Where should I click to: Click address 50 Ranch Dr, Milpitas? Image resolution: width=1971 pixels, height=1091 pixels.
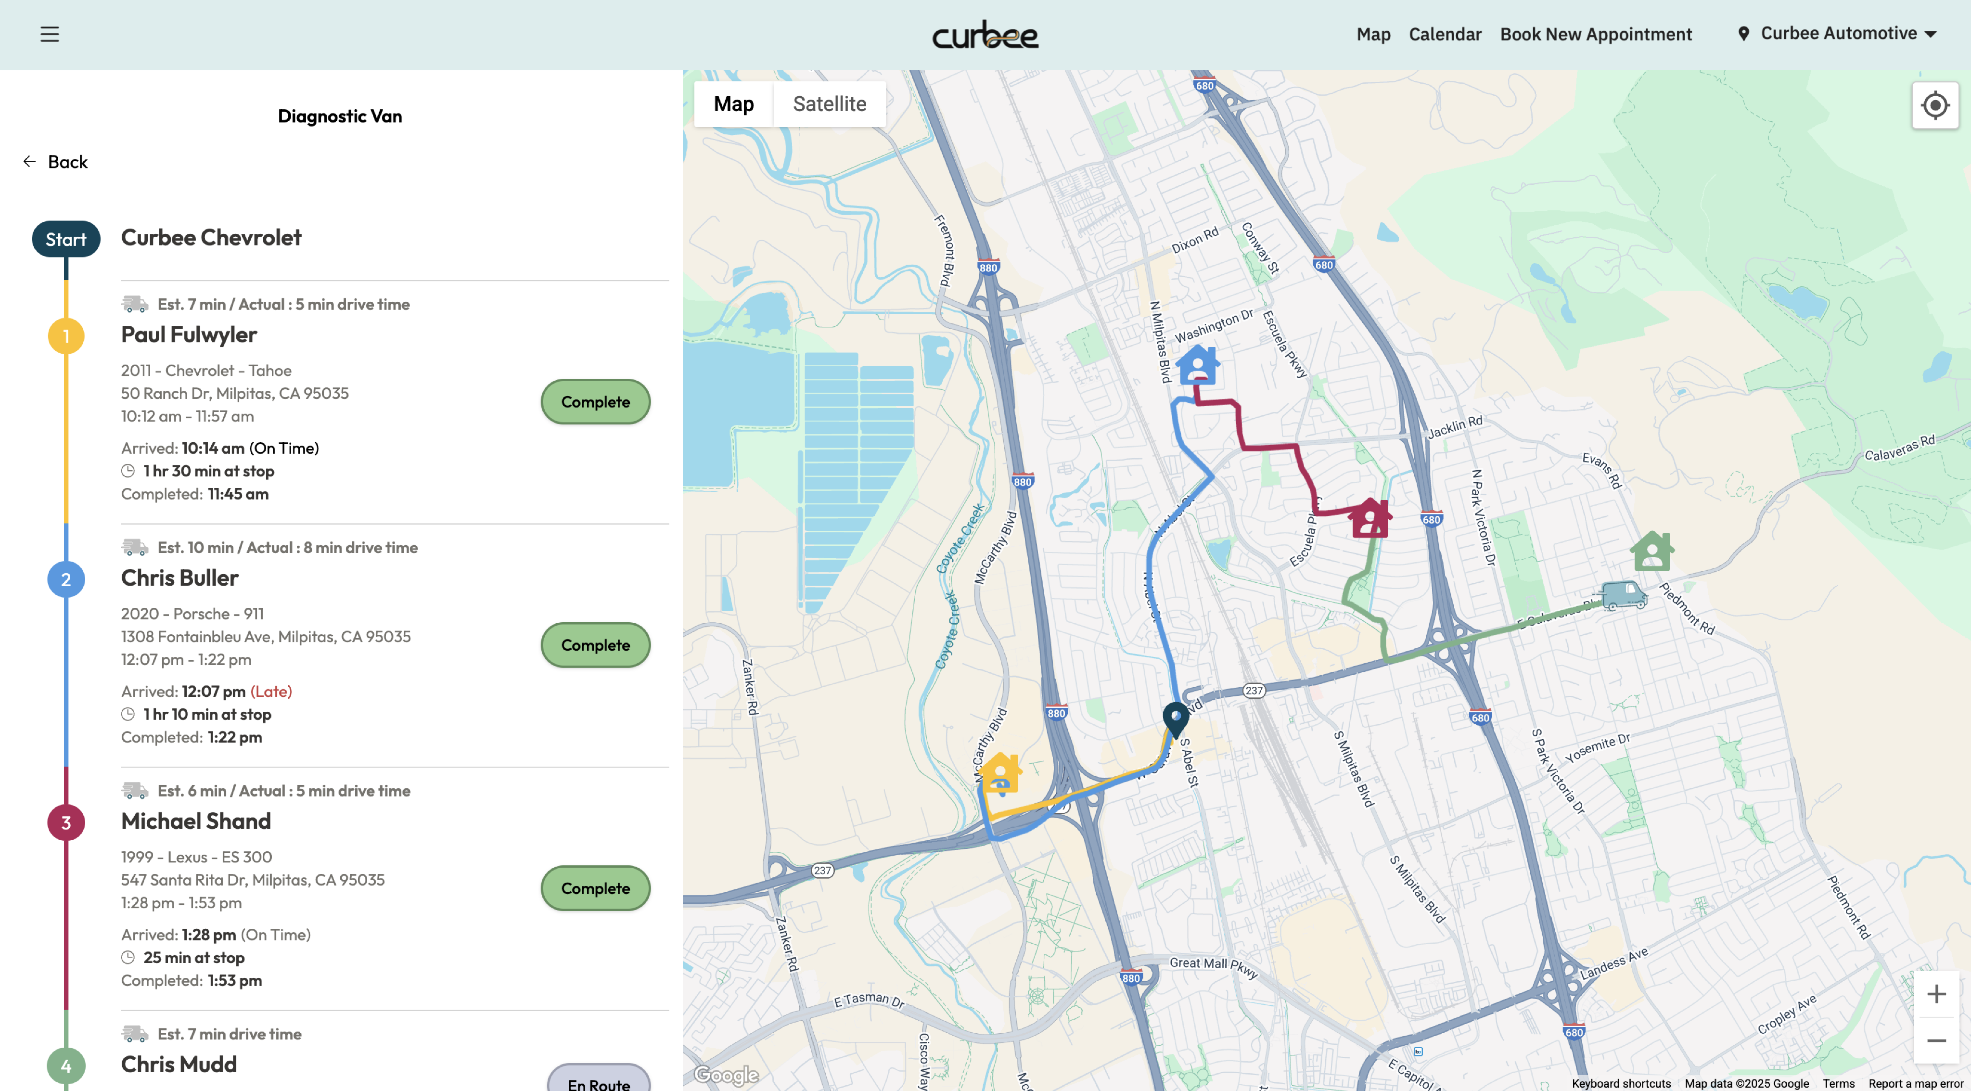pyautogui.click(x=235, y=393)
